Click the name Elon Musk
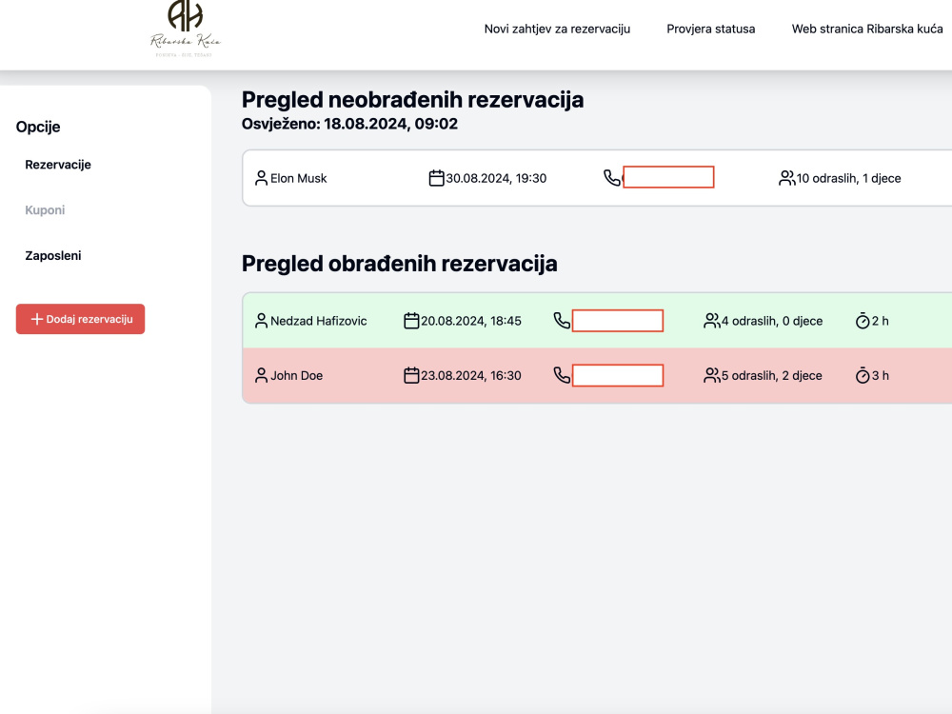 click(298, 178)
